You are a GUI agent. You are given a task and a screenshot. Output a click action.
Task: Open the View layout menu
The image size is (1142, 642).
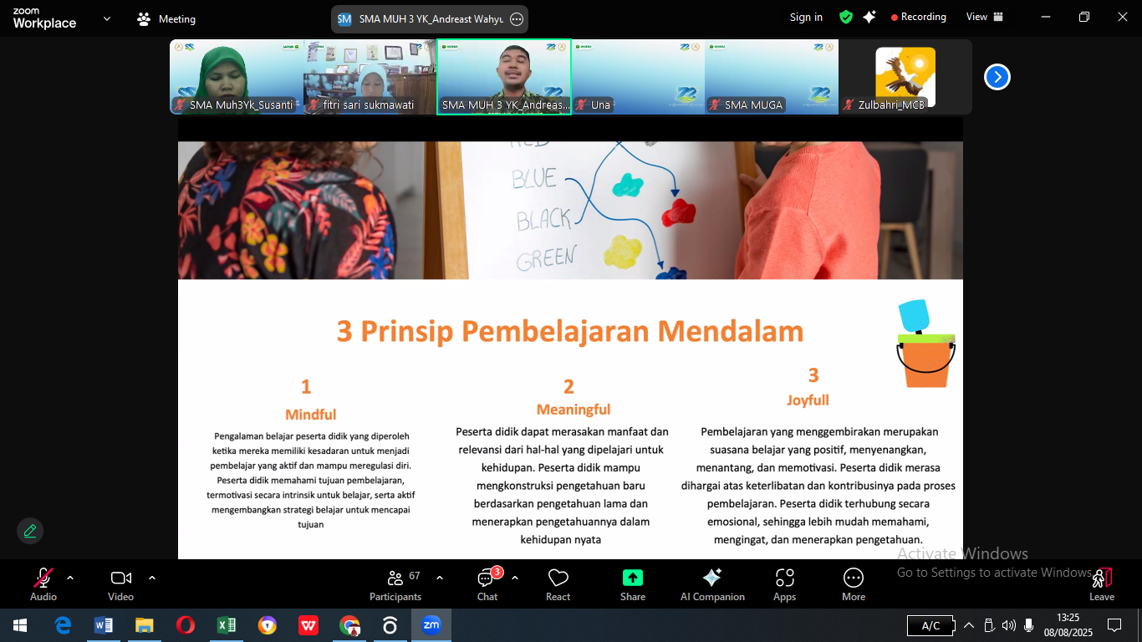(985, 17)
